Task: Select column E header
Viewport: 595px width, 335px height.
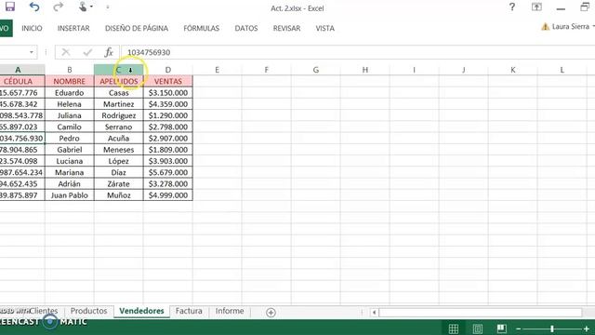Action: (x=217, y=70)
